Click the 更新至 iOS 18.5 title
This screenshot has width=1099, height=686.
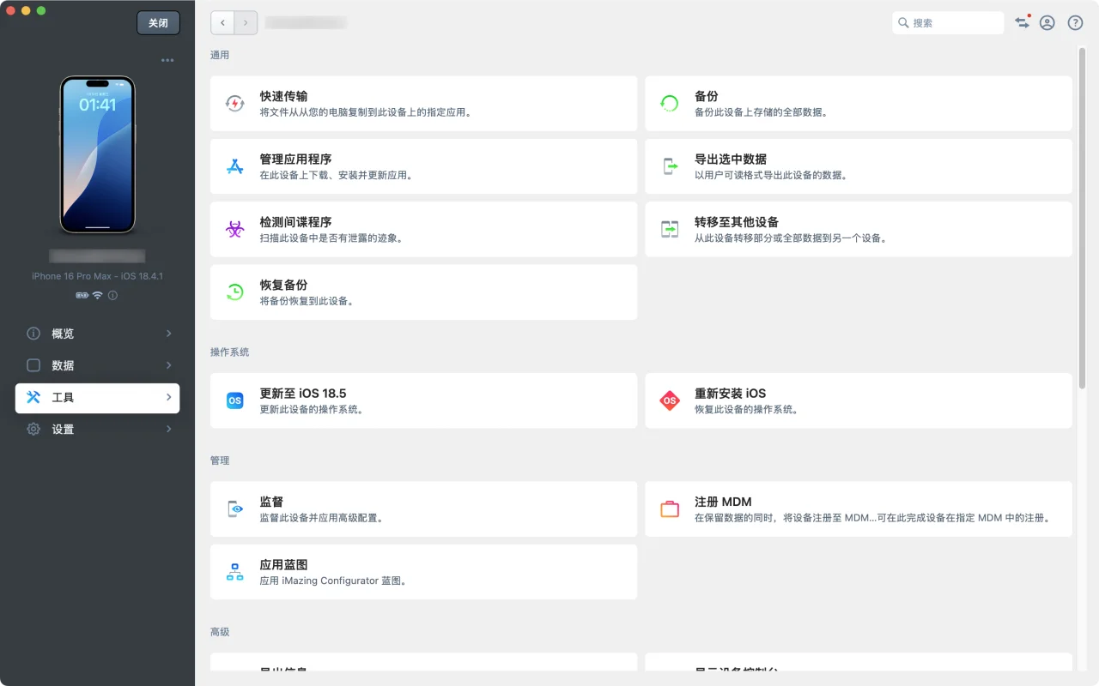tap(303, 394)
